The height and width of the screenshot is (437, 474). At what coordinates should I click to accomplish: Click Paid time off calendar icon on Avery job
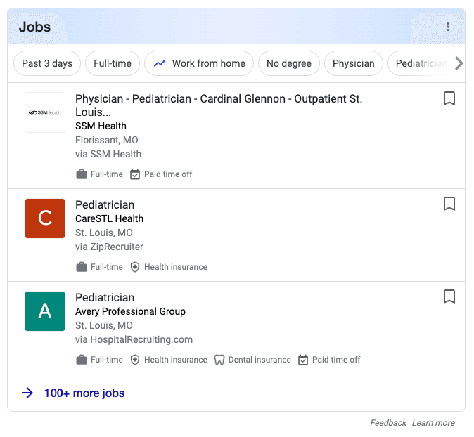tap(303, 360)
